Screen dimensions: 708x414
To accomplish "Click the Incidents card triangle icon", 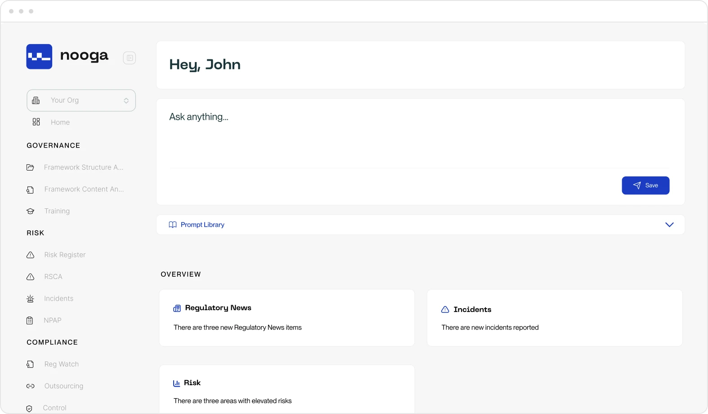I will coord(445,310).
